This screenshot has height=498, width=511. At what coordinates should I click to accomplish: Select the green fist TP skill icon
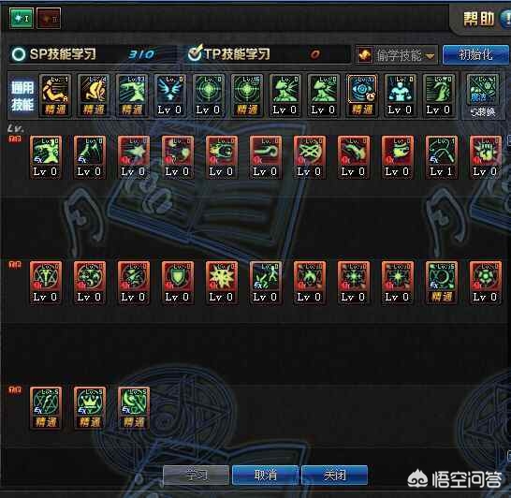tap(485, 157)
